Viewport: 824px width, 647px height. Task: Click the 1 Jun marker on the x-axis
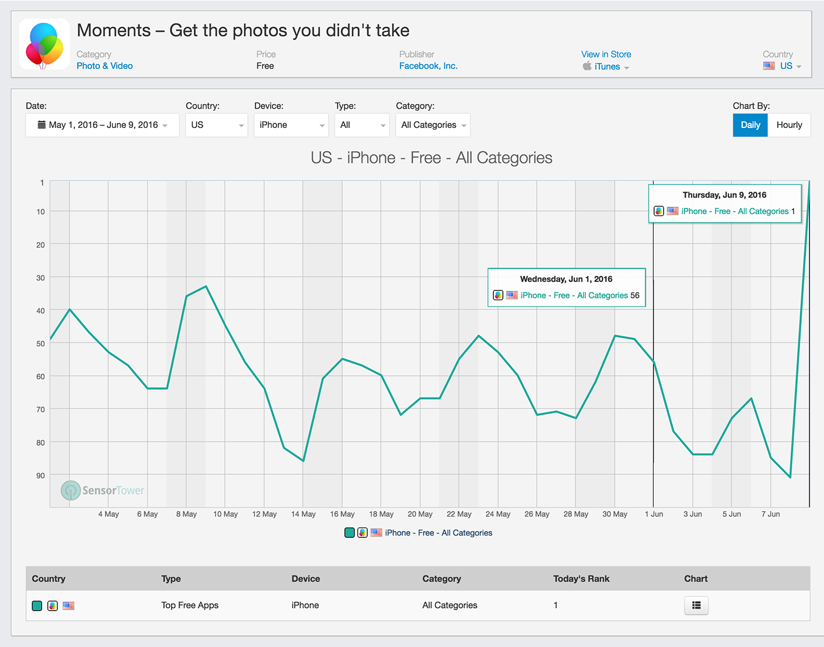click(654, 514)
